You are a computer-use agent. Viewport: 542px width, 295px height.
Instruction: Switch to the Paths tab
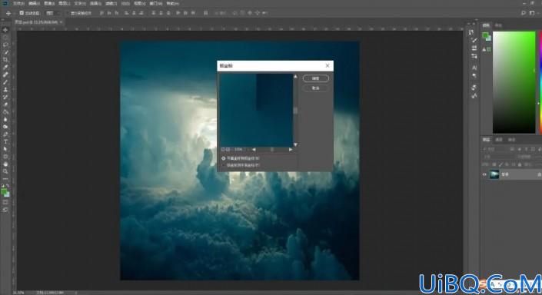click(x=511, y=140)
